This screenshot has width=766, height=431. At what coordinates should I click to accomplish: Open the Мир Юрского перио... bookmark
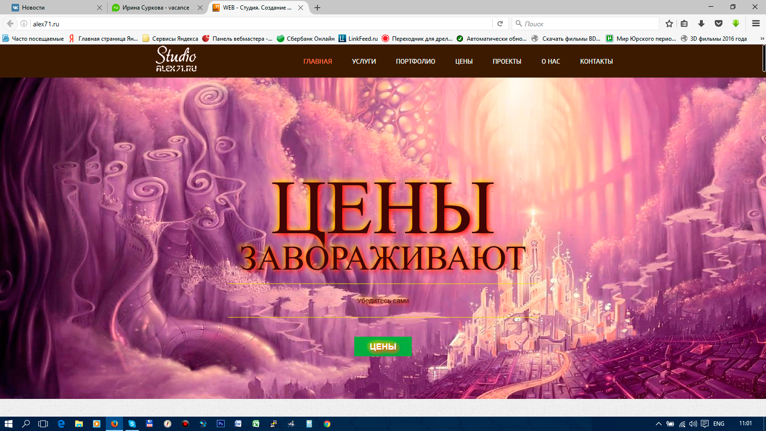(641, 39)
